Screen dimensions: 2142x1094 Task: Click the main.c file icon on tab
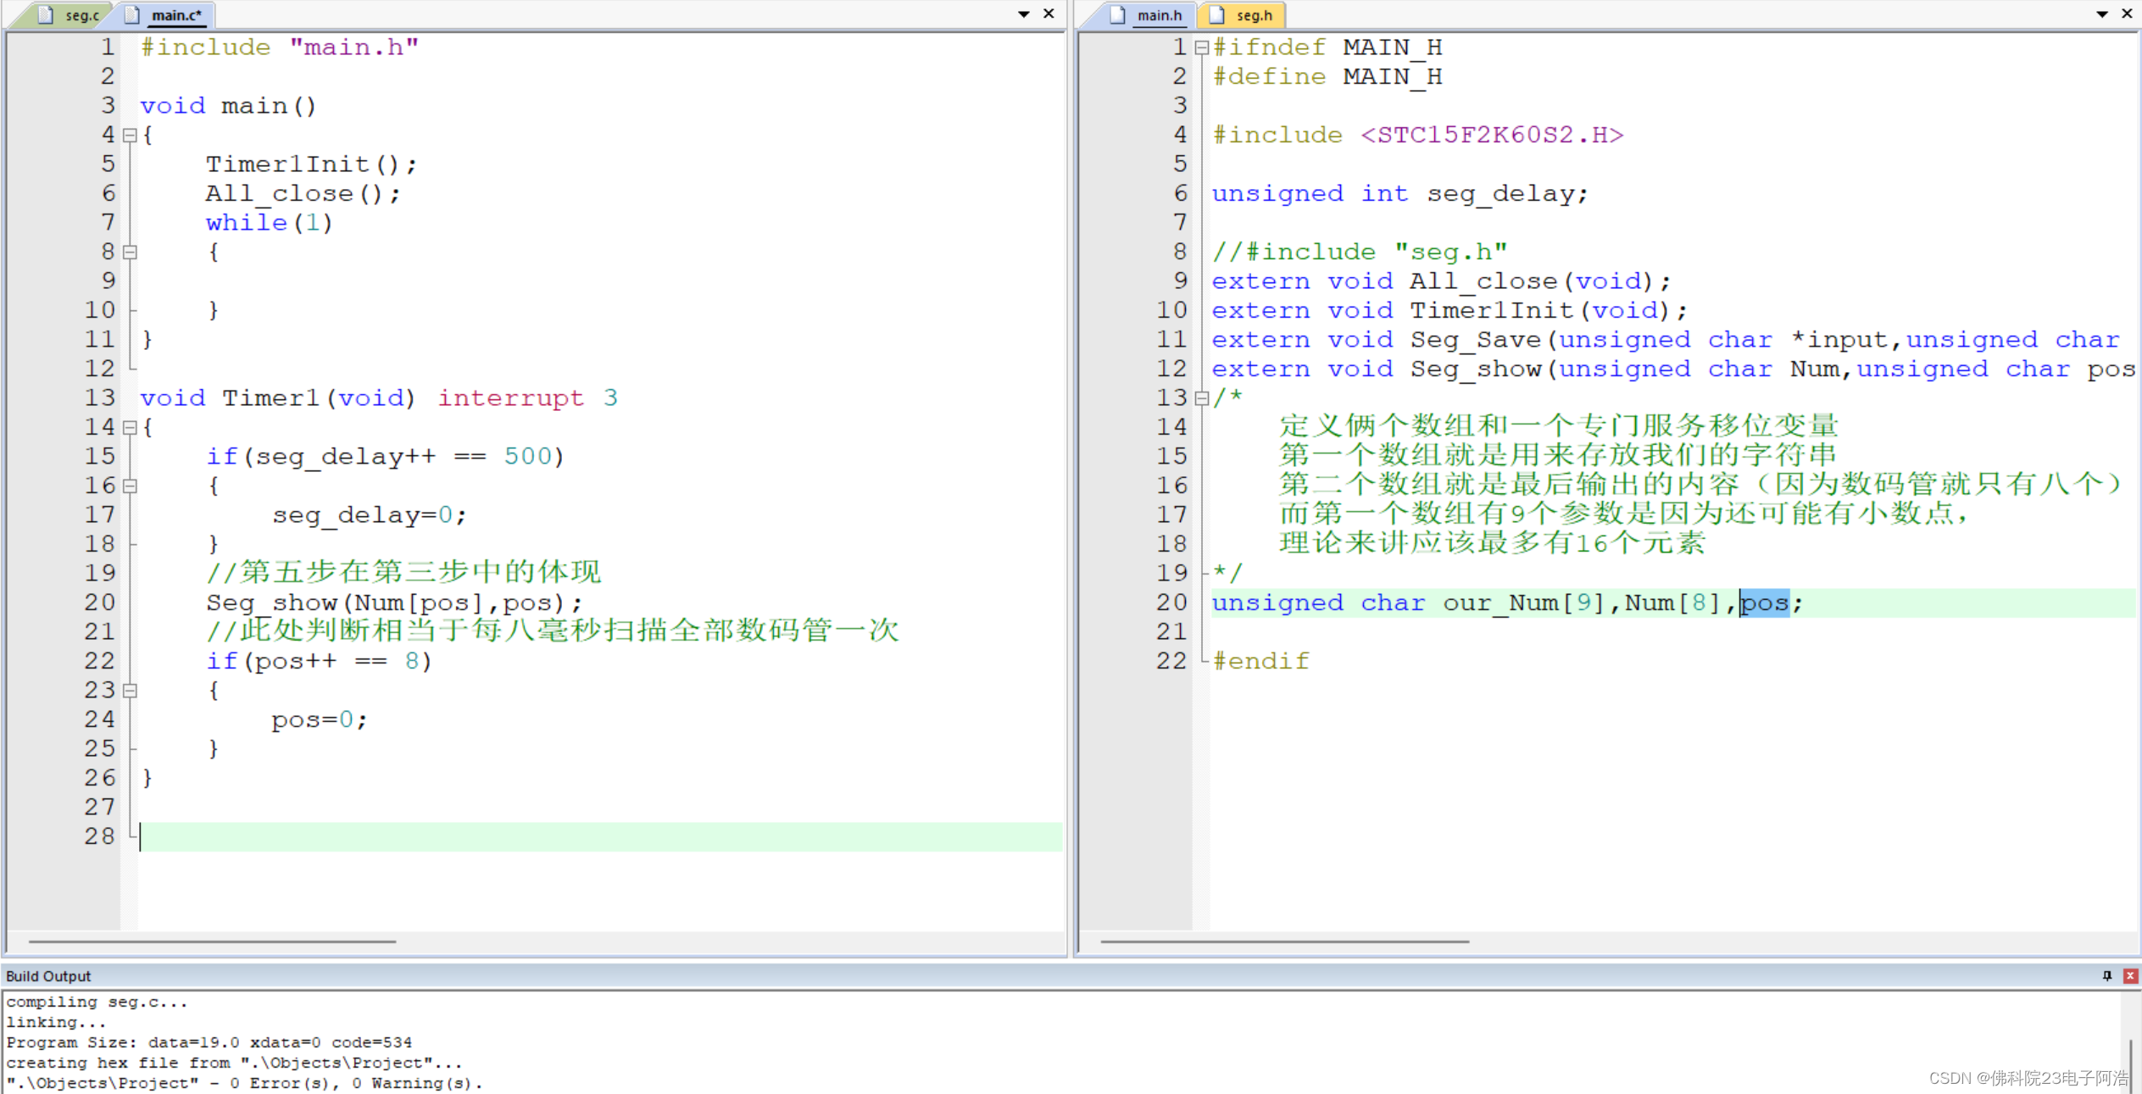[x=132, y=14]
